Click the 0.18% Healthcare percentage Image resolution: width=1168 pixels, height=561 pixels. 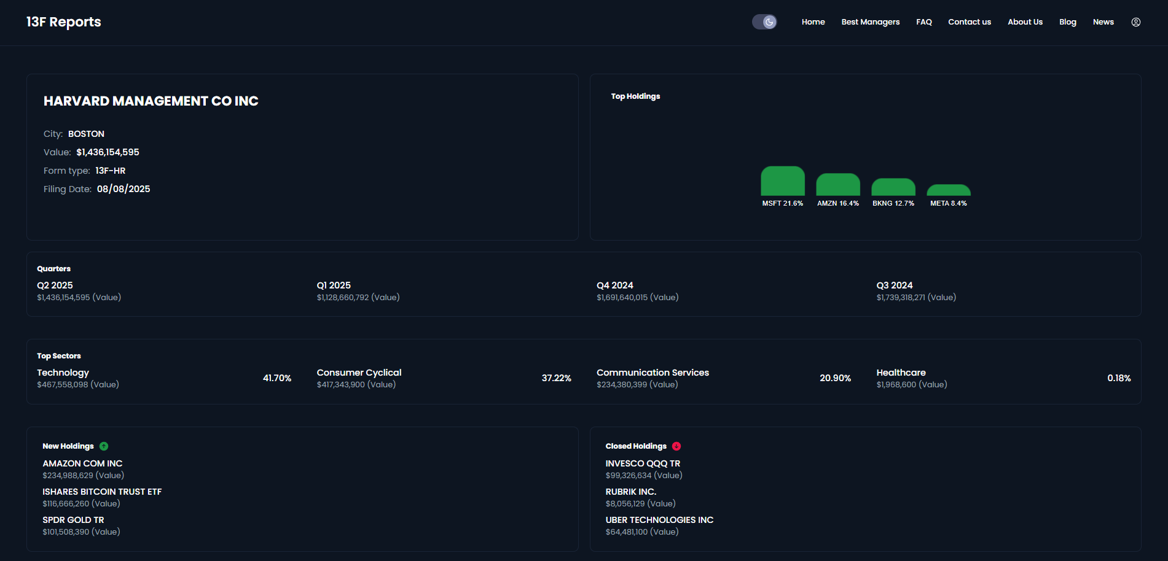tap(1119, 378)
